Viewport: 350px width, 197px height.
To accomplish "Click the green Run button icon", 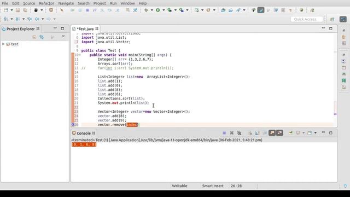I will click(x=158, y=10).
